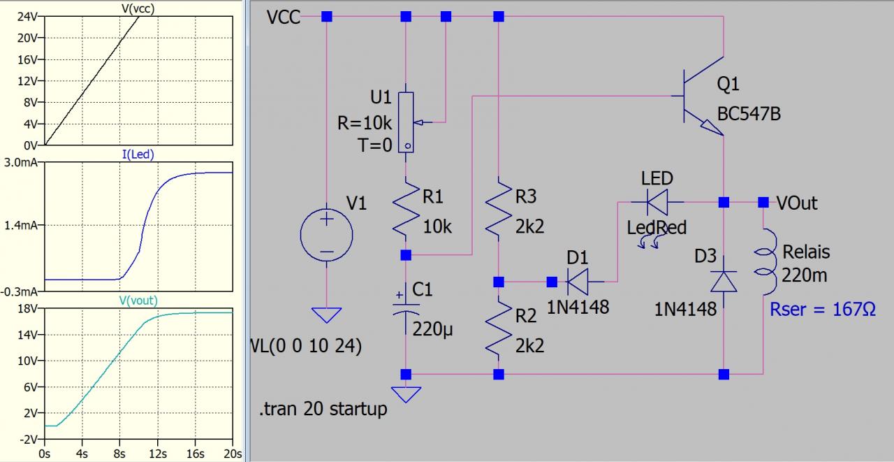Click the I(Led) plot trace label
This screenshot has height=462, width=894.
pos(138,154)
